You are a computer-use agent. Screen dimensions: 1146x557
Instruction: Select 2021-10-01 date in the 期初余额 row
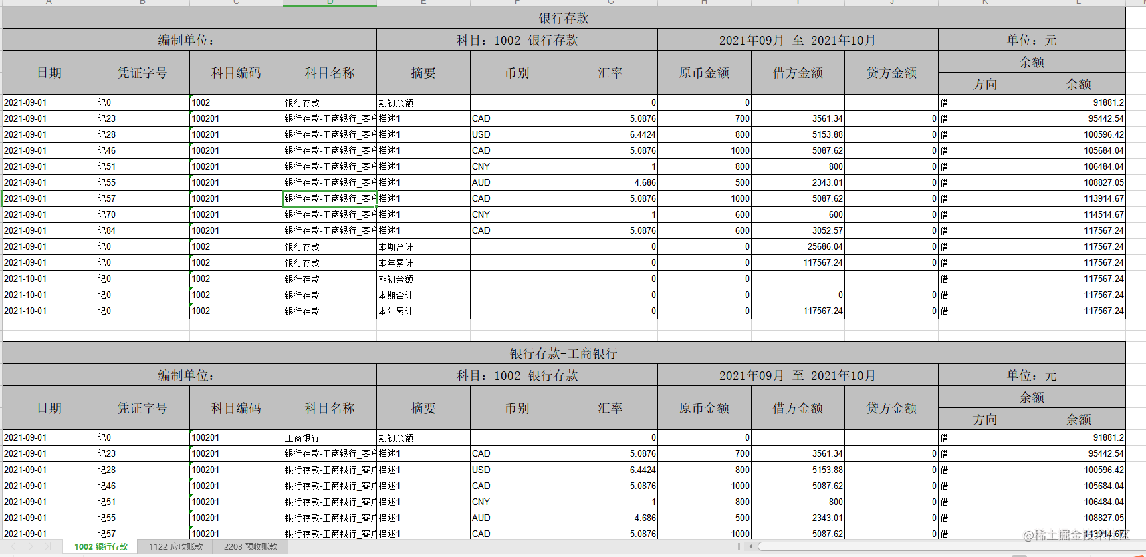[49, 279]
